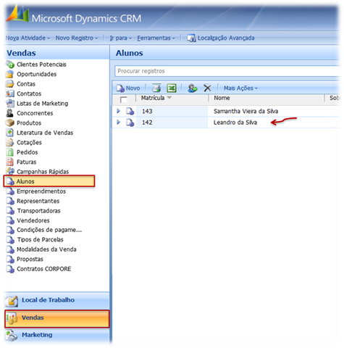The width and height of the screenshot is (344, 348).
Task: Click the Oportunidades icon in the sidebar
Action: 10,74
